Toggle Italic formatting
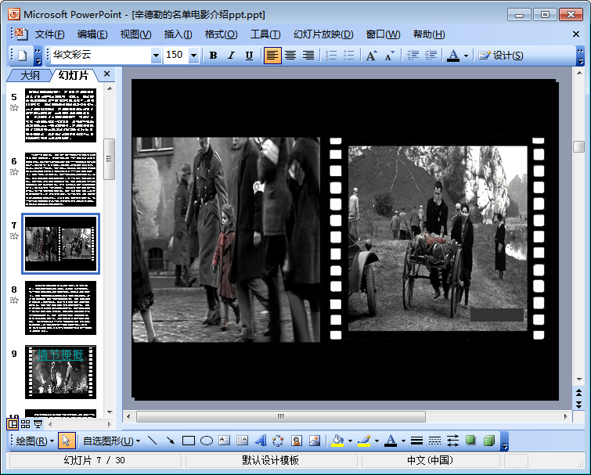Viewport: 591px width, 475px height. point(231,56)
